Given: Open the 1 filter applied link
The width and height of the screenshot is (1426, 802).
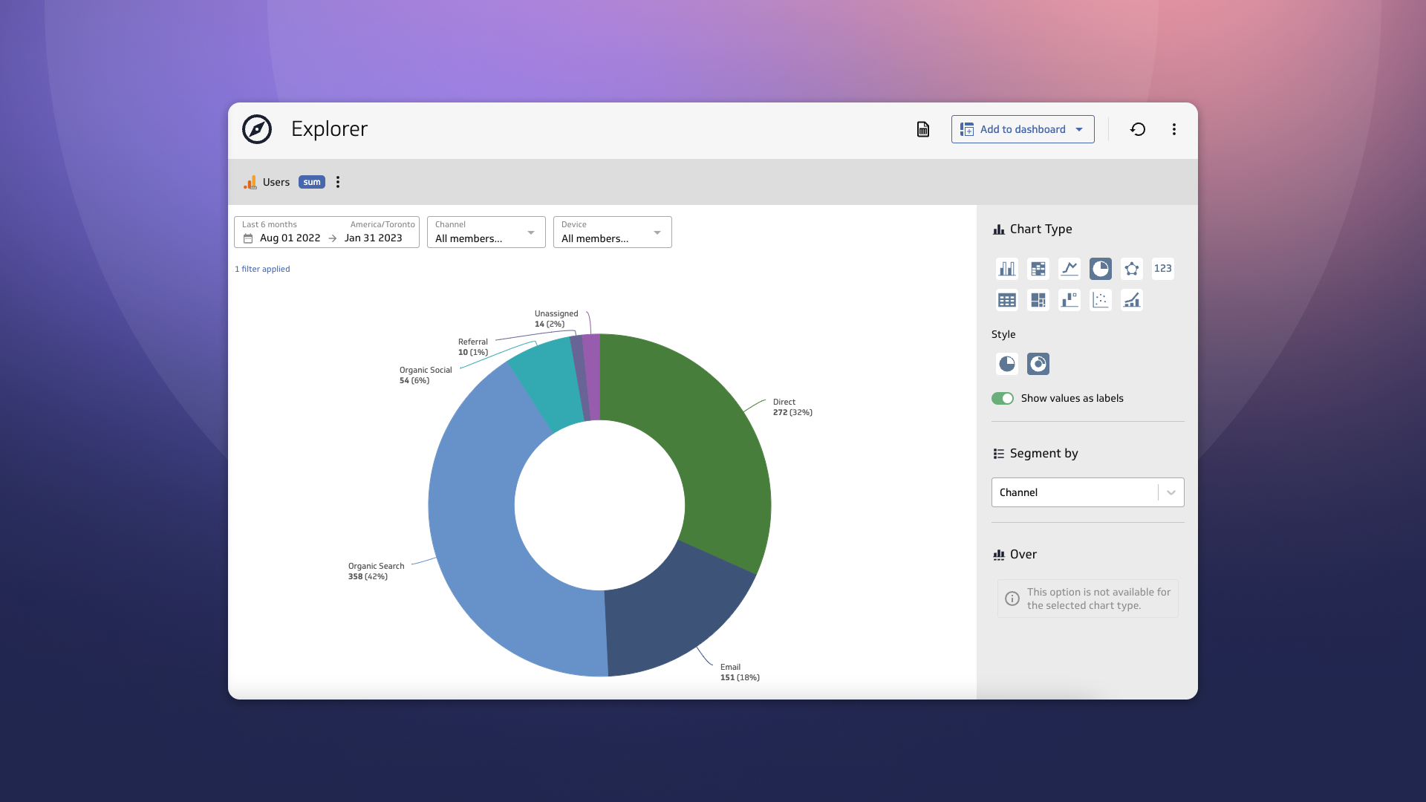Looking at the screenshot, I should pyautogui.click(x=262, y=269).
